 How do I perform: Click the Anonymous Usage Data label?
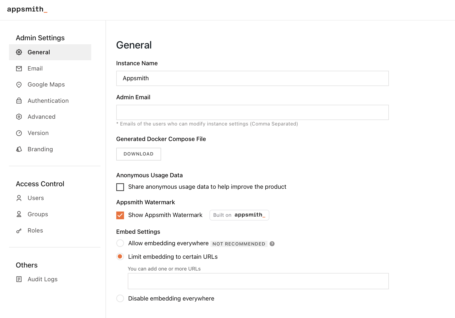tap(149, 175)
